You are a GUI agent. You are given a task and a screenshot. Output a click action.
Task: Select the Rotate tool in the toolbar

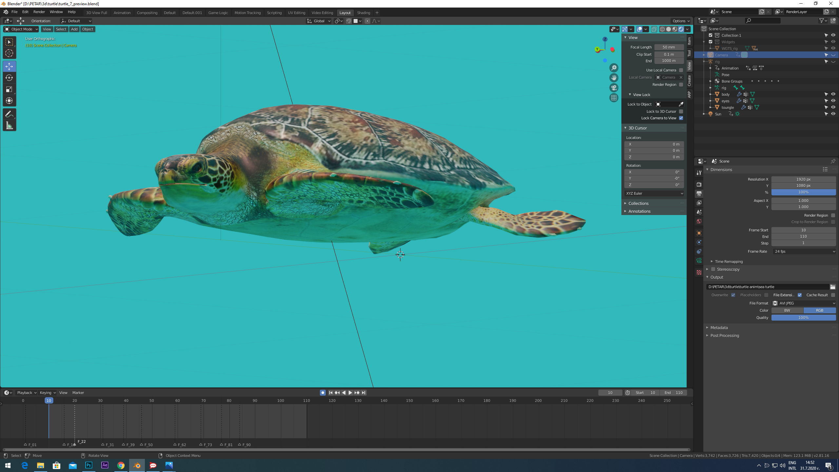9,78
